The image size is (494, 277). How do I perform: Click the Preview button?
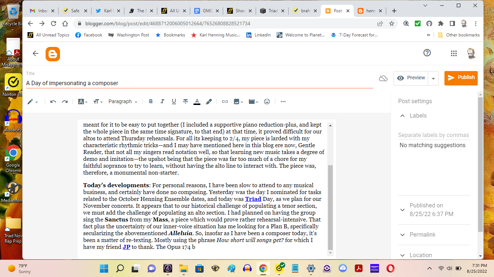[x=411, y=78]
